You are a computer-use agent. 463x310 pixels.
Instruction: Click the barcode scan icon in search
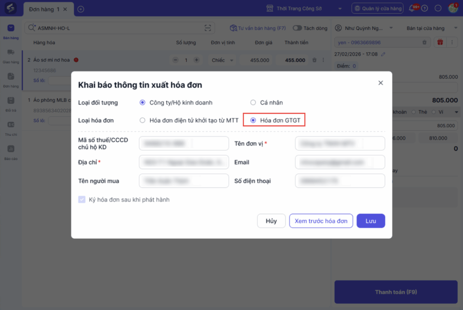[208, 28]
